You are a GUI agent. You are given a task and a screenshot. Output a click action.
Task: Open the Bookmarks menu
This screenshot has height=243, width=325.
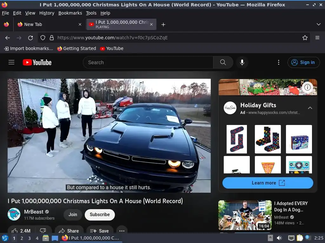70,13
